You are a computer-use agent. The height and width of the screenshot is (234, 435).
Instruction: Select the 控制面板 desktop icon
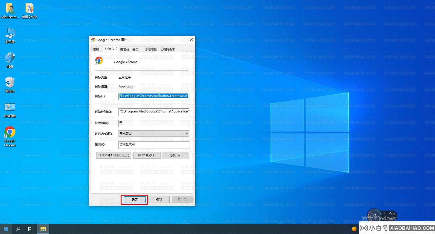(10, 110)
